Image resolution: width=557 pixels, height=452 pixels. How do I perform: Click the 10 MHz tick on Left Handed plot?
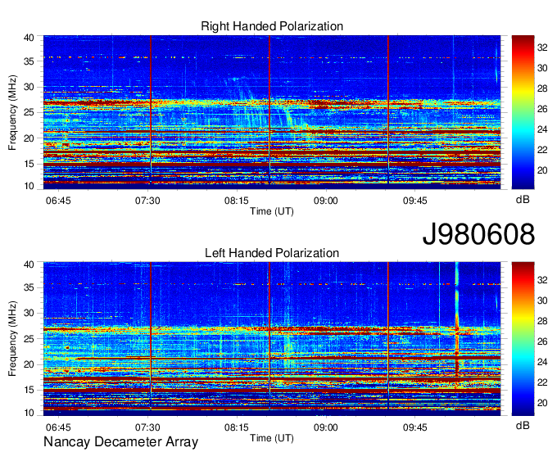pos(29,413)
